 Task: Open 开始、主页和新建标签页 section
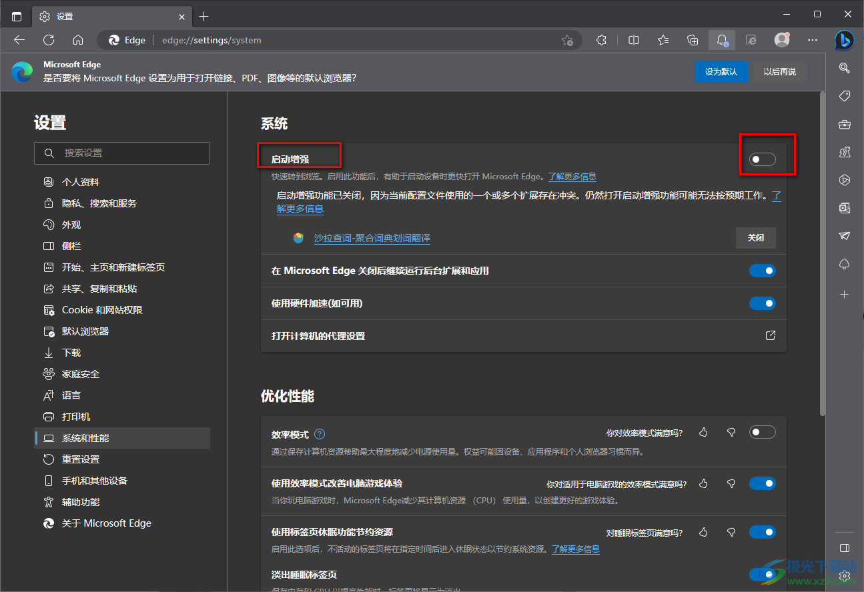pos(122,267)
